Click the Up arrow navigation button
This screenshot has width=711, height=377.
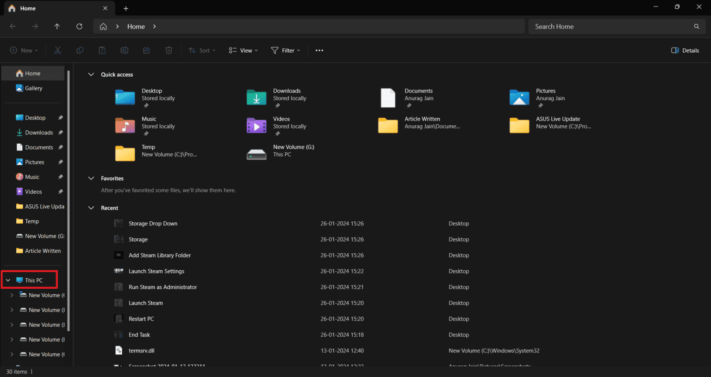[57, 26]
